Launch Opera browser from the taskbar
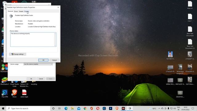 click(98, 108)
